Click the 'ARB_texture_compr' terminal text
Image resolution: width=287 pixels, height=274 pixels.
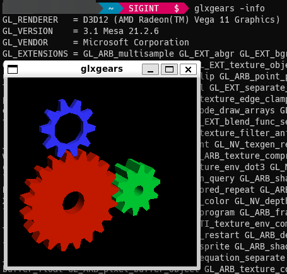(x=245, y=156)
